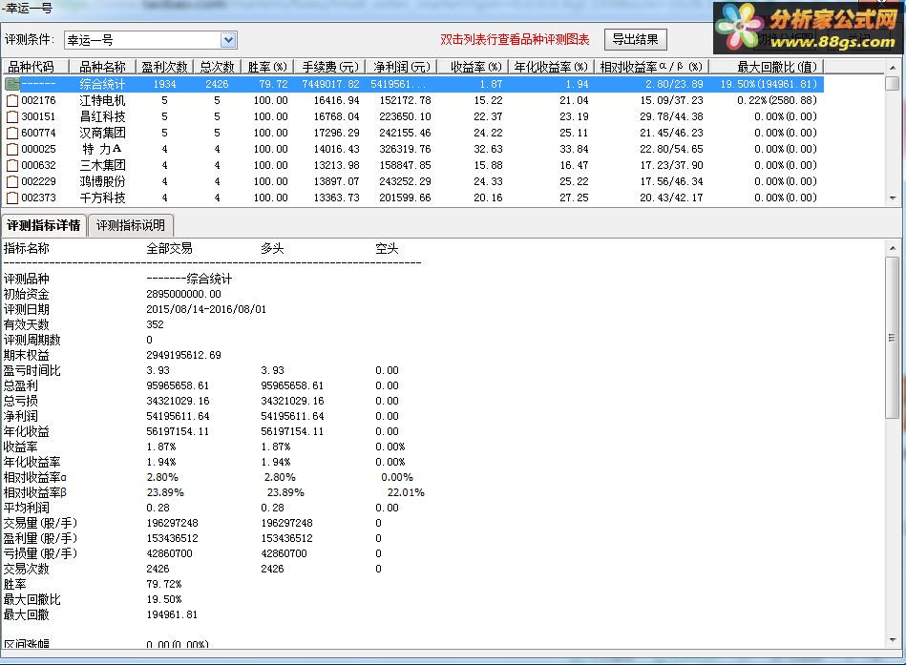Click scroll up arrow of details panel
906x665 pixels.
click(893, 248)
